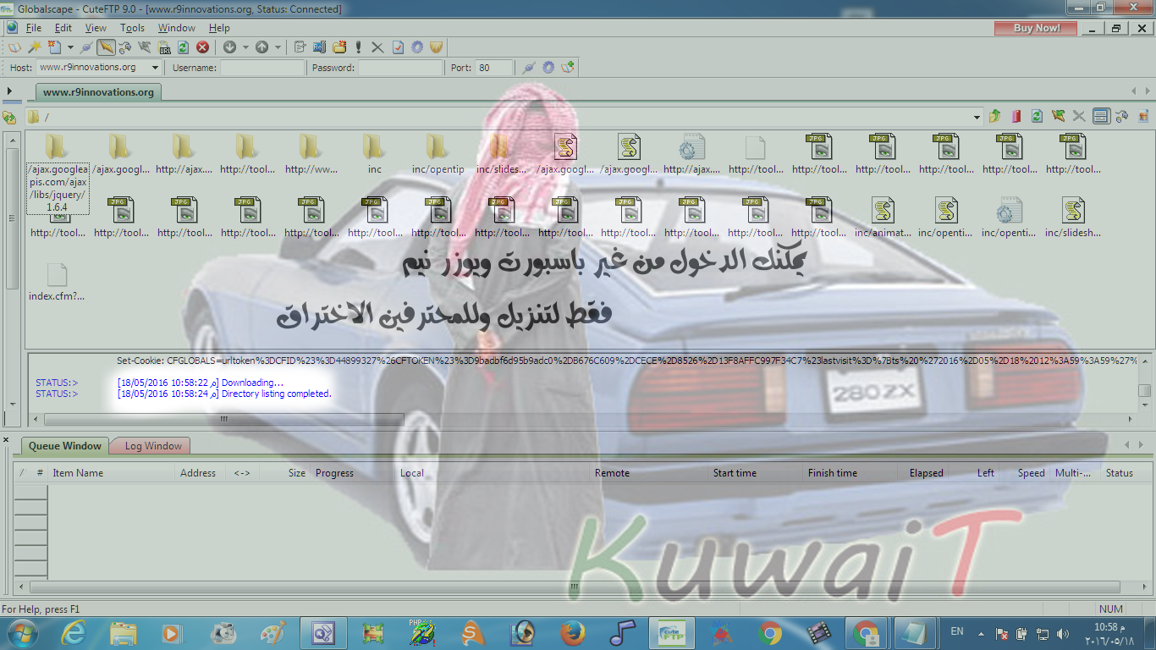1156x650 pixels.
Task: Select the inc/animat... script file
Action: [883, 218]
